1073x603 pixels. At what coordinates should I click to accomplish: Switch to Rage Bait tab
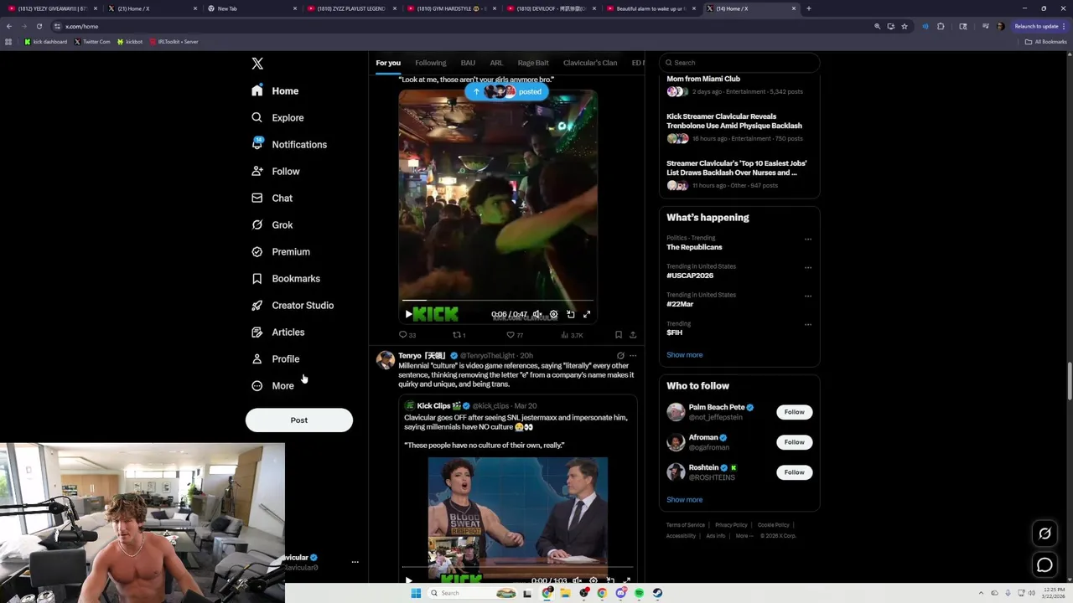click(x=533, y=63)
